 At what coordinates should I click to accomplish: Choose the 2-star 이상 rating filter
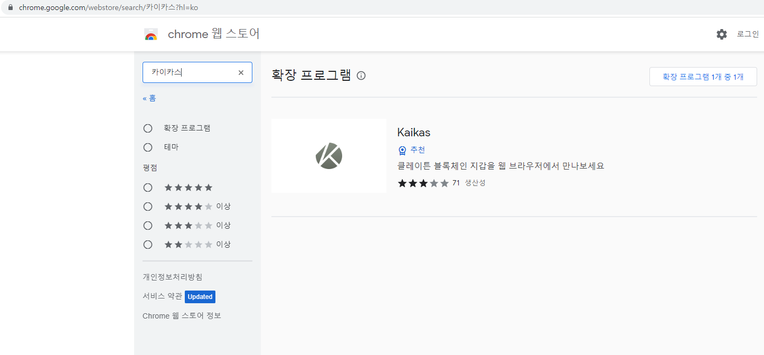click(x=147, y=244)
